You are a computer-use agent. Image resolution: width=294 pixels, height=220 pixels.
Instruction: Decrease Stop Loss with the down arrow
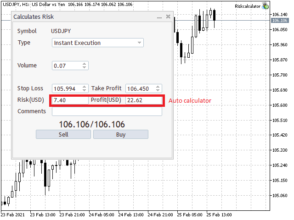[x=85, y=90]
